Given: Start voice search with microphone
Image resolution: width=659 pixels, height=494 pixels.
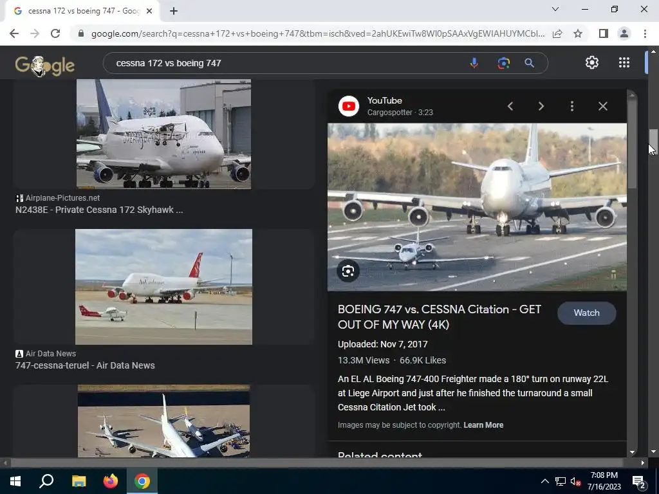Looking at the screenshot, I should [x=474, y=63].
